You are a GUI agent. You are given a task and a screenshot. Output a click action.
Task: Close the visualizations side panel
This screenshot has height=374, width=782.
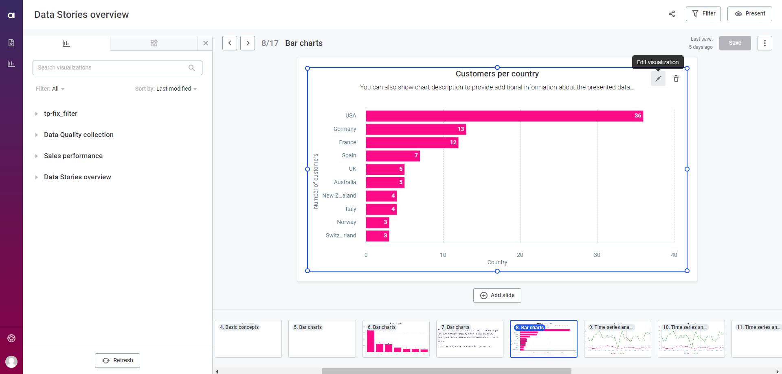pyautogui.click(x=205, y=43)
